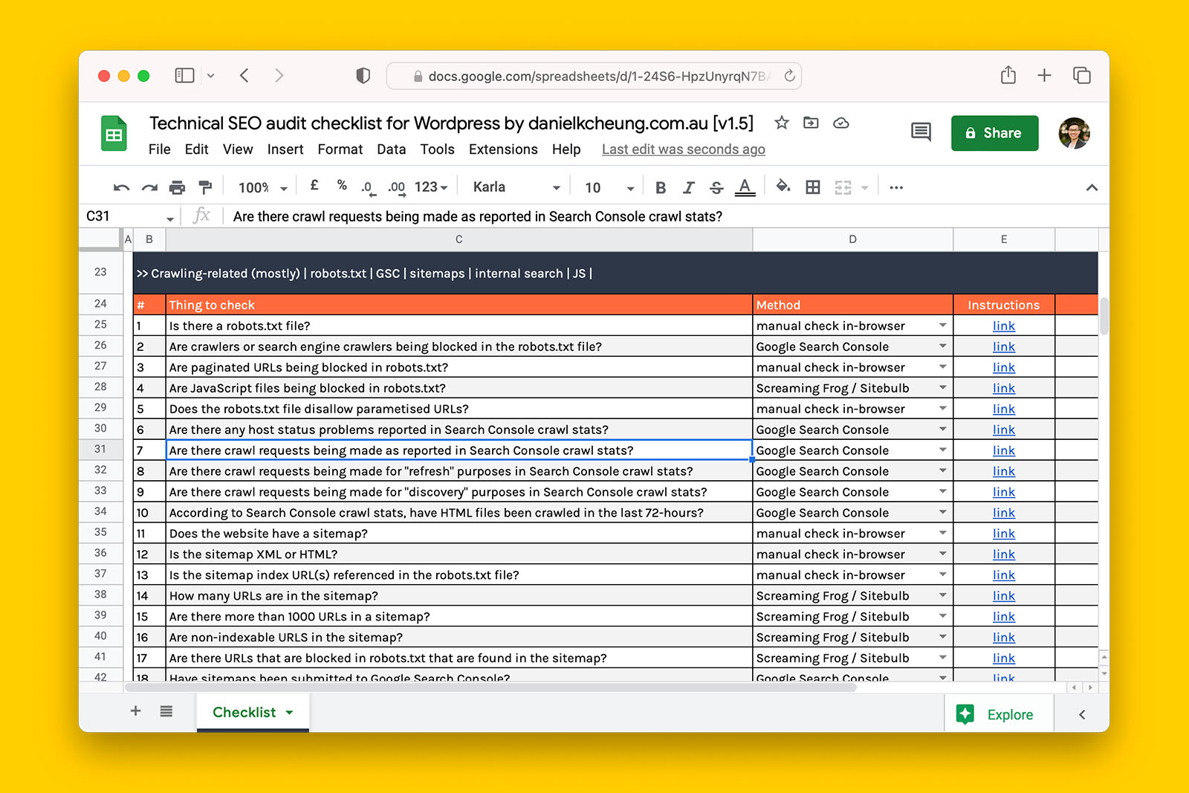Open the File menu
This screenshot has height=793, width=1189.
pyautogui.click(x=159, y=149)
